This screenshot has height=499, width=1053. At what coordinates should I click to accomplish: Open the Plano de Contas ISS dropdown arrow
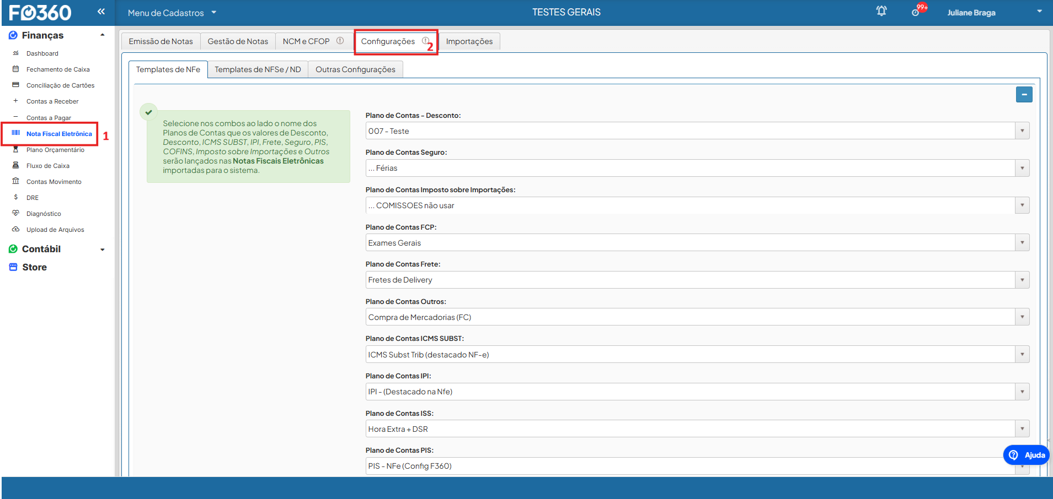tap(1022, 429)
